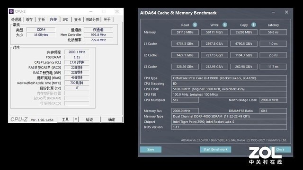Click the Write info icon in AIDA64

pos(224,25)
